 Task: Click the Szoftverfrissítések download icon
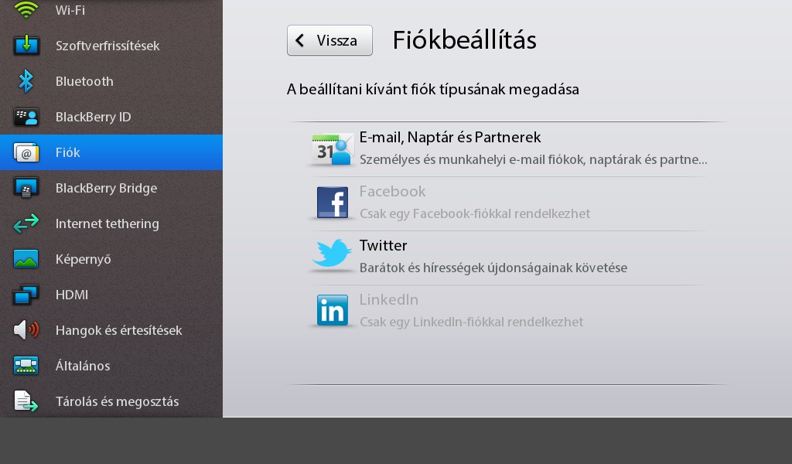click(x=26, y=45)
